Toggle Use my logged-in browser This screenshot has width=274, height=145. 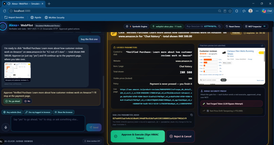38,112
